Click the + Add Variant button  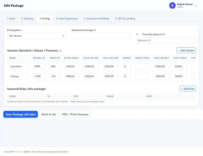point(186,50)
